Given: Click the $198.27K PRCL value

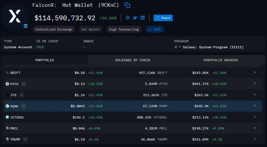Looking at the screenshot, I should [200, 128].
